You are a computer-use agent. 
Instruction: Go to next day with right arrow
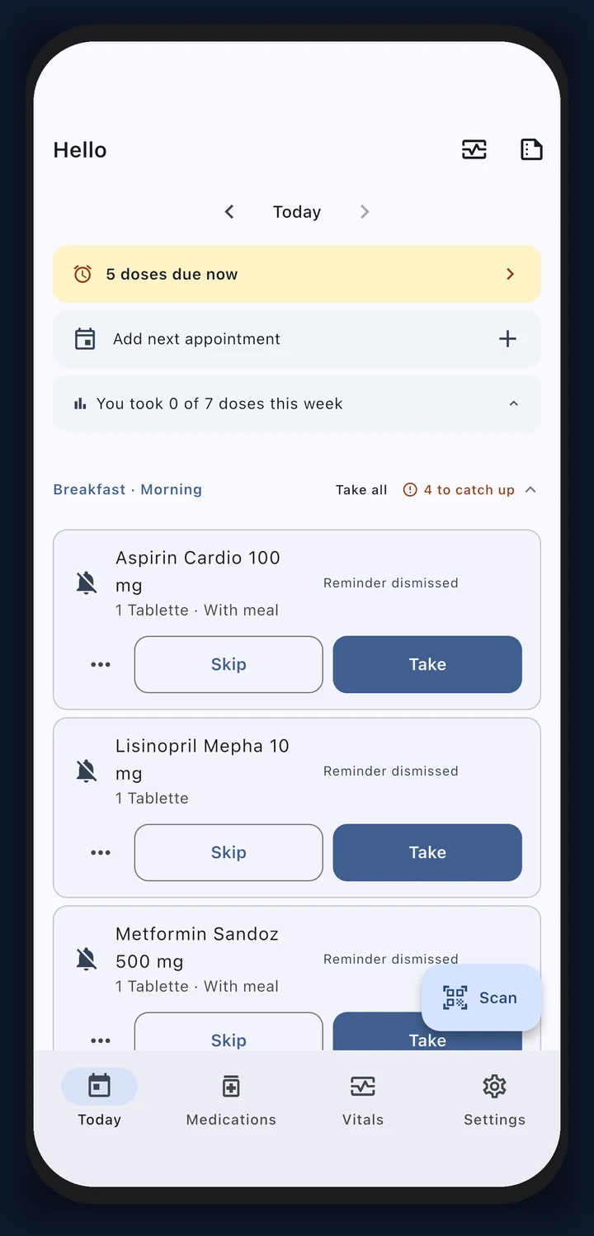tap(365, 212)
